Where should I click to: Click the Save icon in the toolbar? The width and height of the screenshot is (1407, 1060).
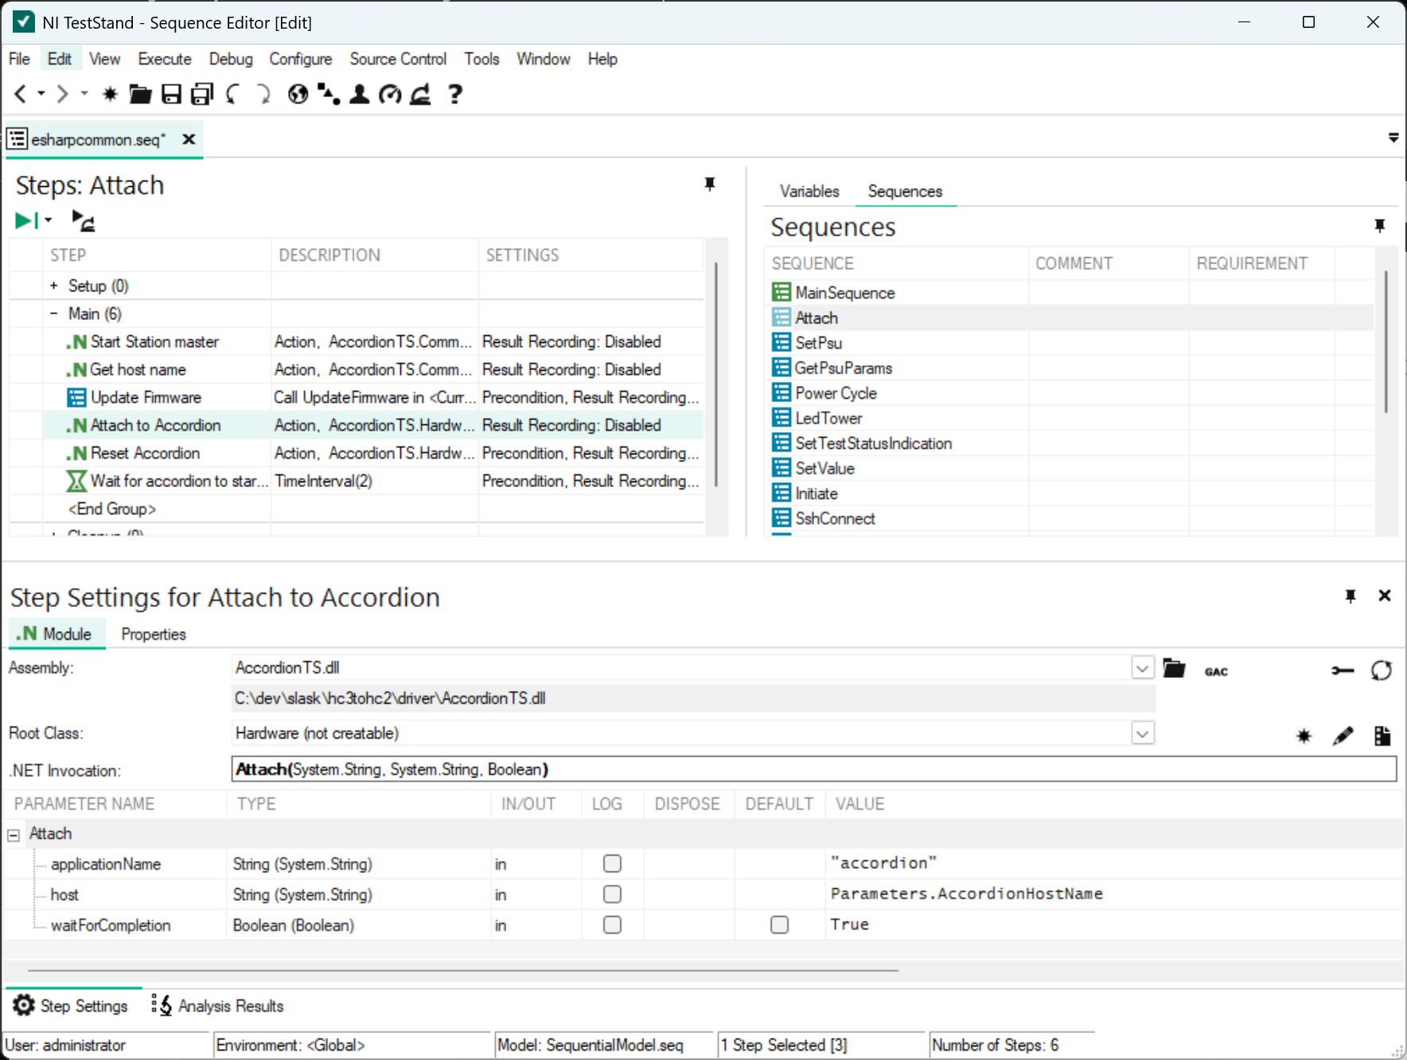(171, 95)
